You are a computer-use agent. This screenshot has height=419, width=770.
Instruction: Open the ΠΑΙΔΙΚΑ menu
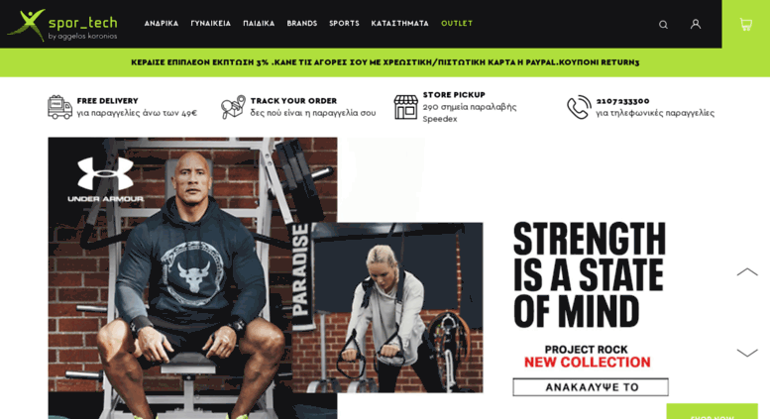pyautogui.click(x=259, y=24)
